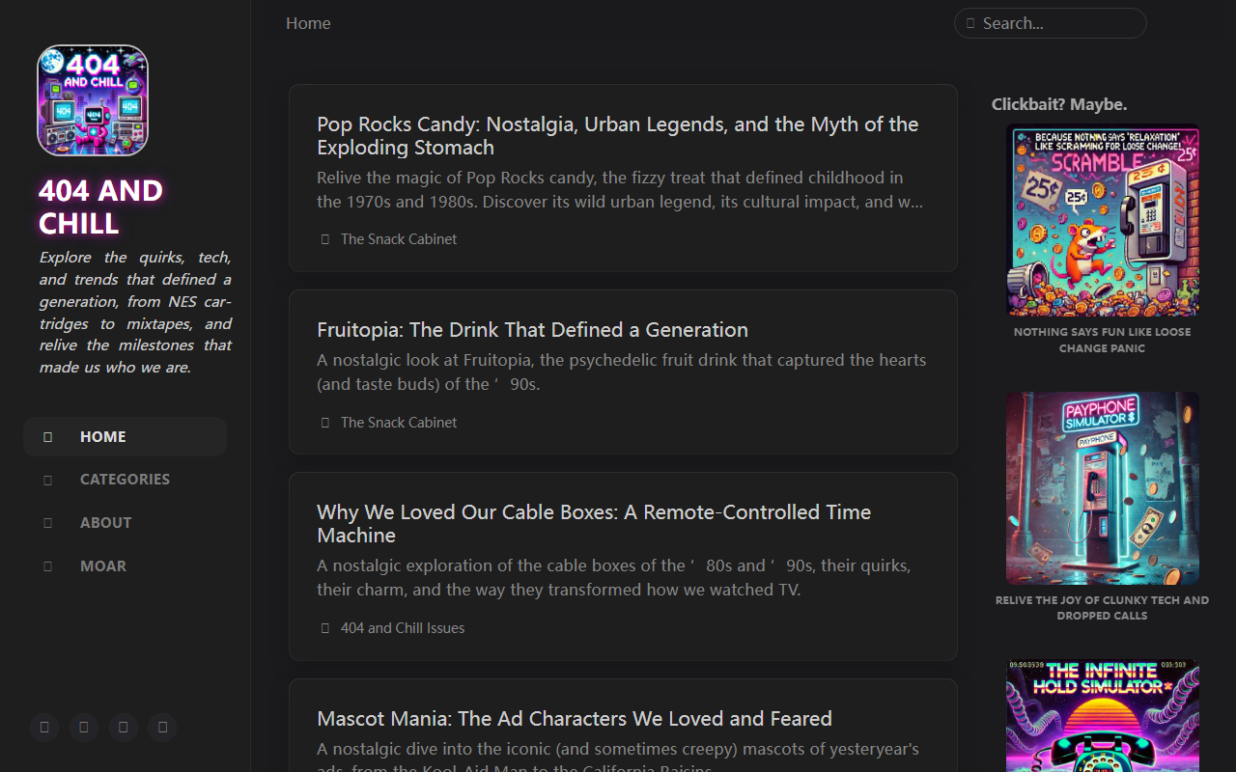Open the Pop Rocks Candy article title
This screenshot has width=1236, height=772.
[x=617, y=136]
